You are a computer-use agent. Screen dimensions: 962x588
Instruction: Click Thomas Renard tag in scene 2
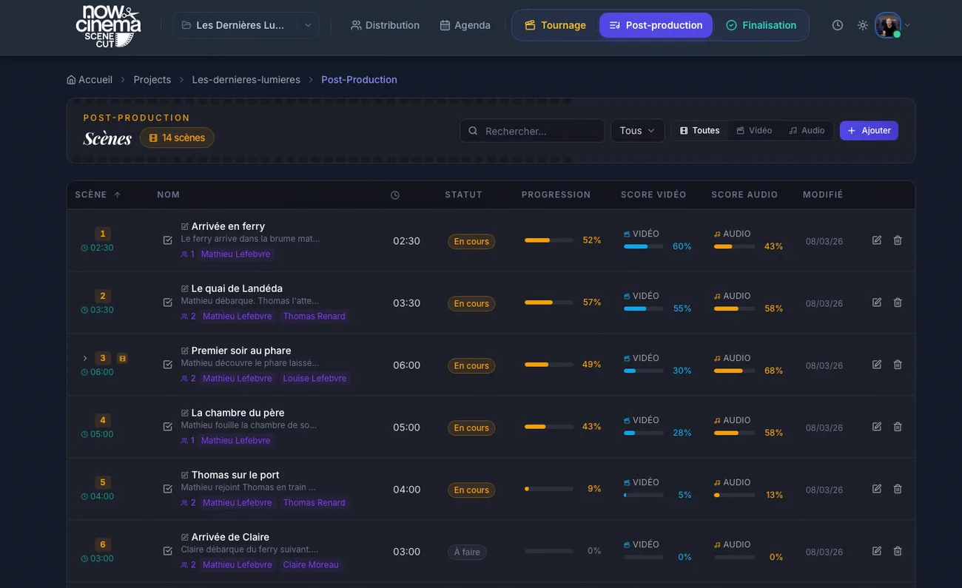pos(314,316)
